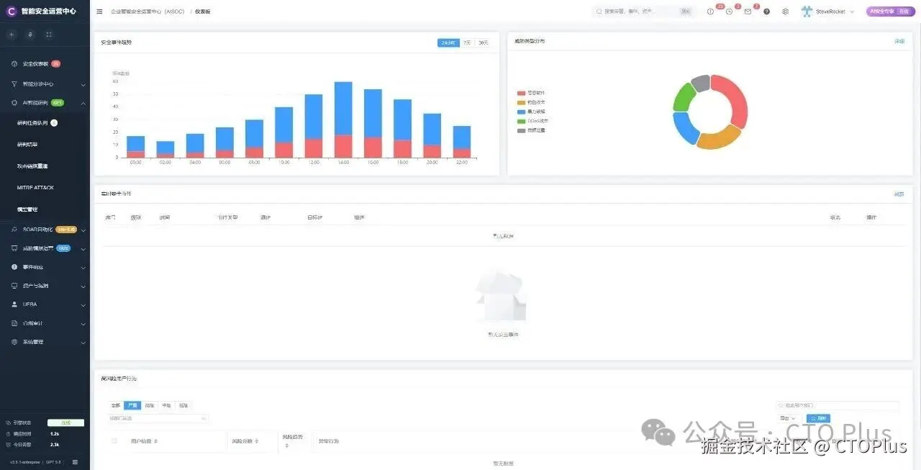Collapse the AI智能研判 menu chevron
This screenshot has width=921, height=470.
(83, 103)
